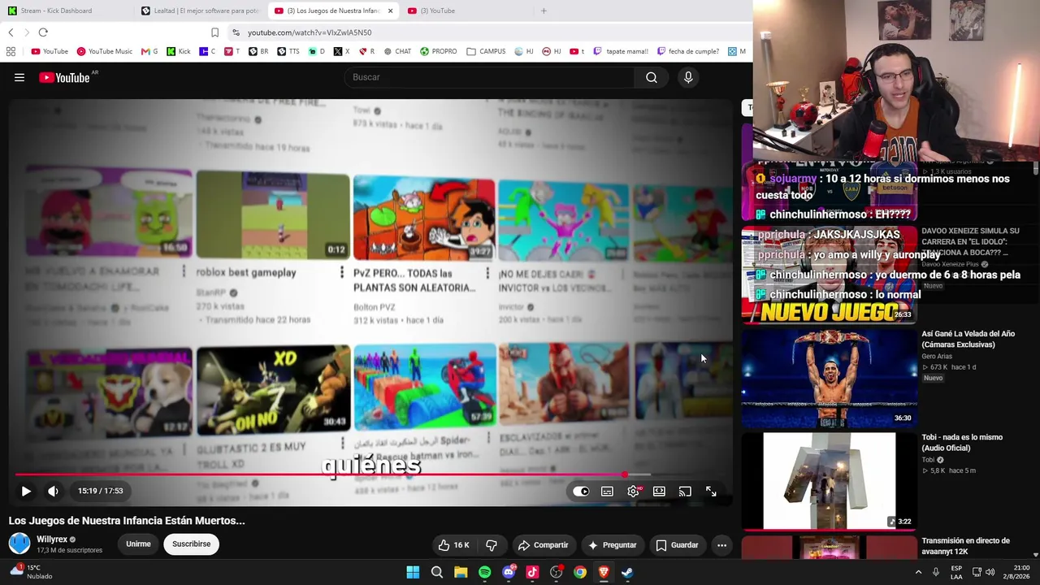This screenshot has width=1040, height=585.
Task: Open the Willyrex channel avatar
Action: point(19,544)
